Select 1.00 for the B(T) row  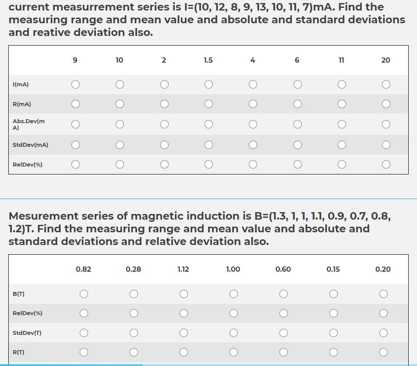coord(233,294)
